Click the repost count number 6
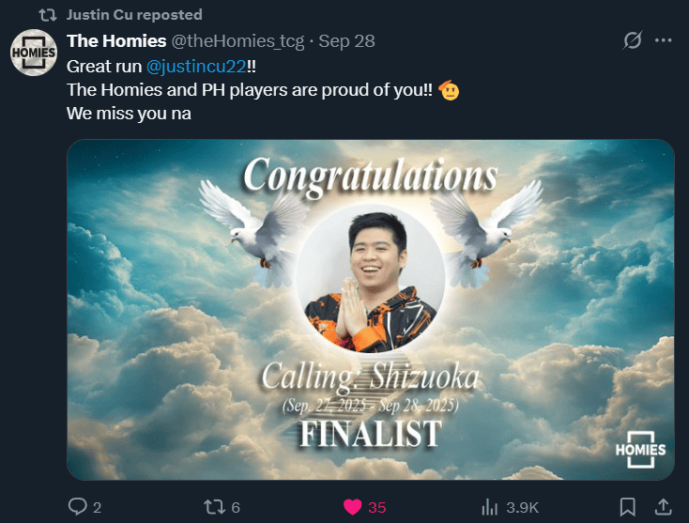This screenshot has width=689, height=523. pos(236,508)
